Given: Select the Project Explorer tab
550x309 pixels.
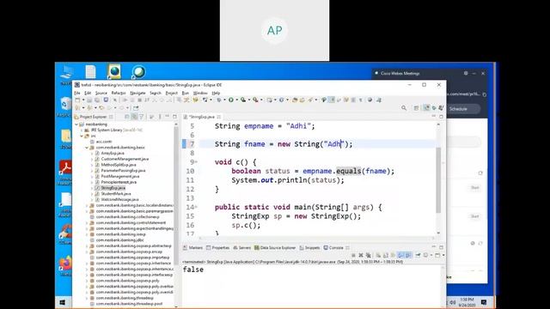Looking at the screenshot, I should (x=93, y=117).
